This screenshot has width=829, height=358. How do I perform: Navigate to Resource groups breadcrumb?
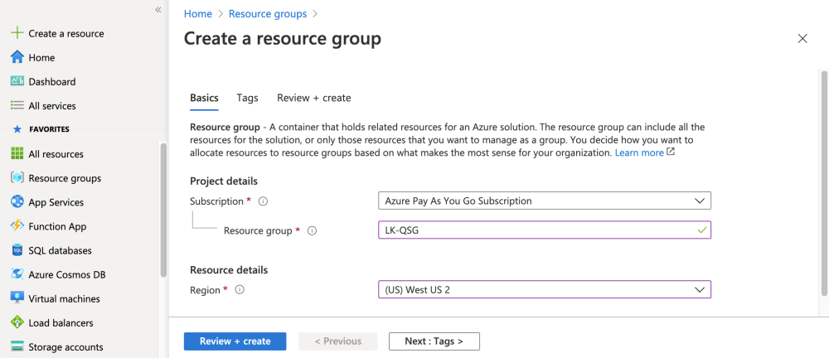point(267,14)
